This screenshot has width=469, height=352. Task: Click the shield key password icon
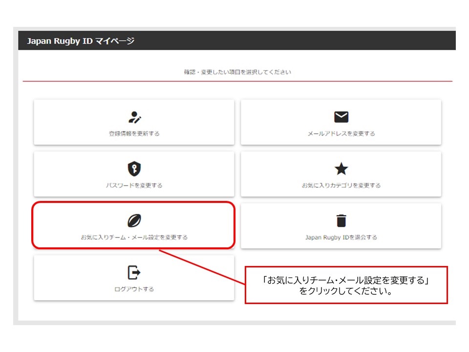coord(134,169)
